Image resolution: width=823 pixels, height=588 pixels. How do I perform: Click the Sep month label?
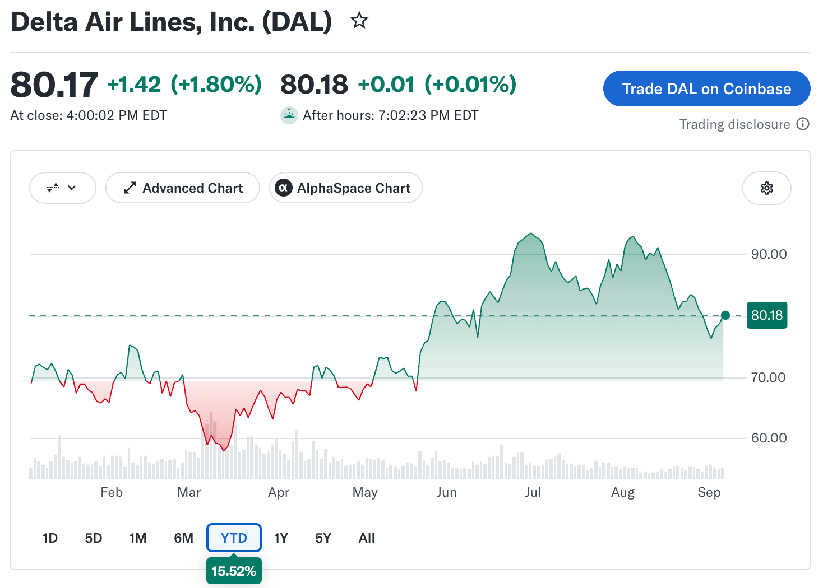coord(709,492)
